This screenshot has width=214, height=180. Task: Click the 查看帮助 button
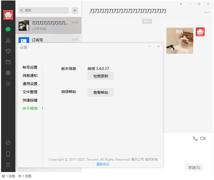click(x=101, y=92)
